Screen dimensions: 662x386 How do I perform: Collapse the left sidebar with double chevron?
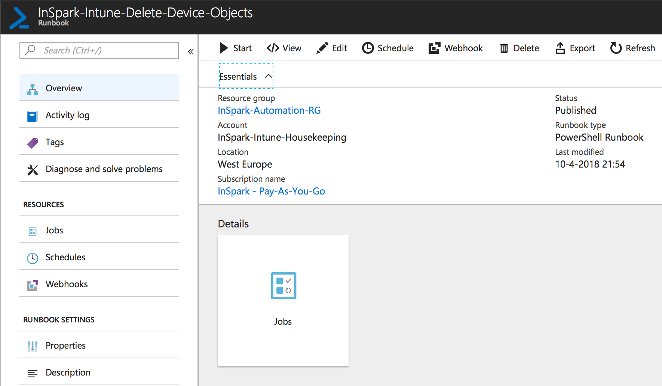(191, 52)
